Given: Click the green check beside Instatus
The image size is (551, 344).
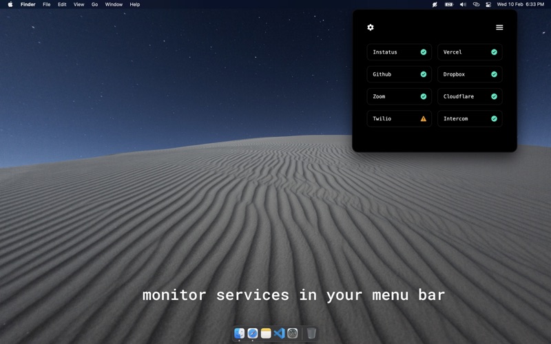Looking at the screenshot, I should tap(424, 52).
